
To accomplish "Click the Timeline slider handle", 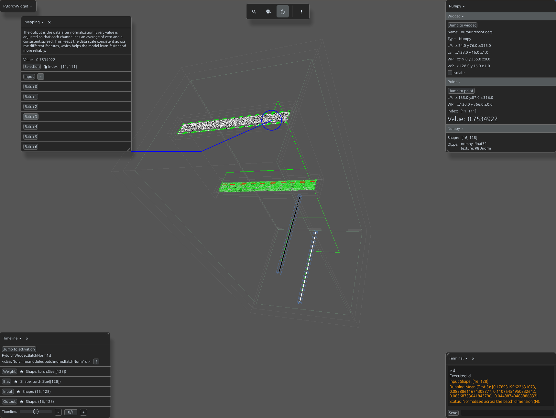I will 36,412.
